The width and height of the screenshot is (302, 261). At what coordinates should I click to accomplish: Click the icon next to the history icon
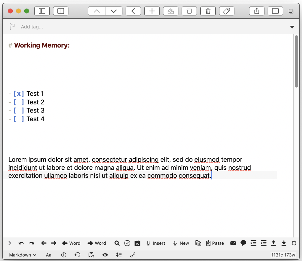coord(91,255)
